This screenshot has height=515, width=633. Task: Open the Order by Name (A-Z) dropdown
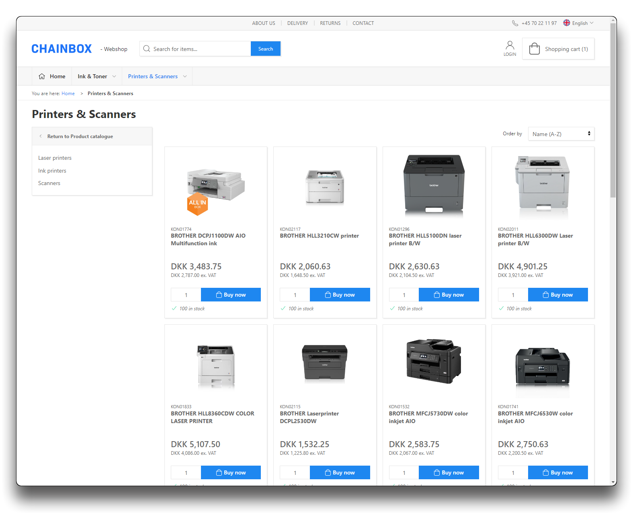[561, 134]
